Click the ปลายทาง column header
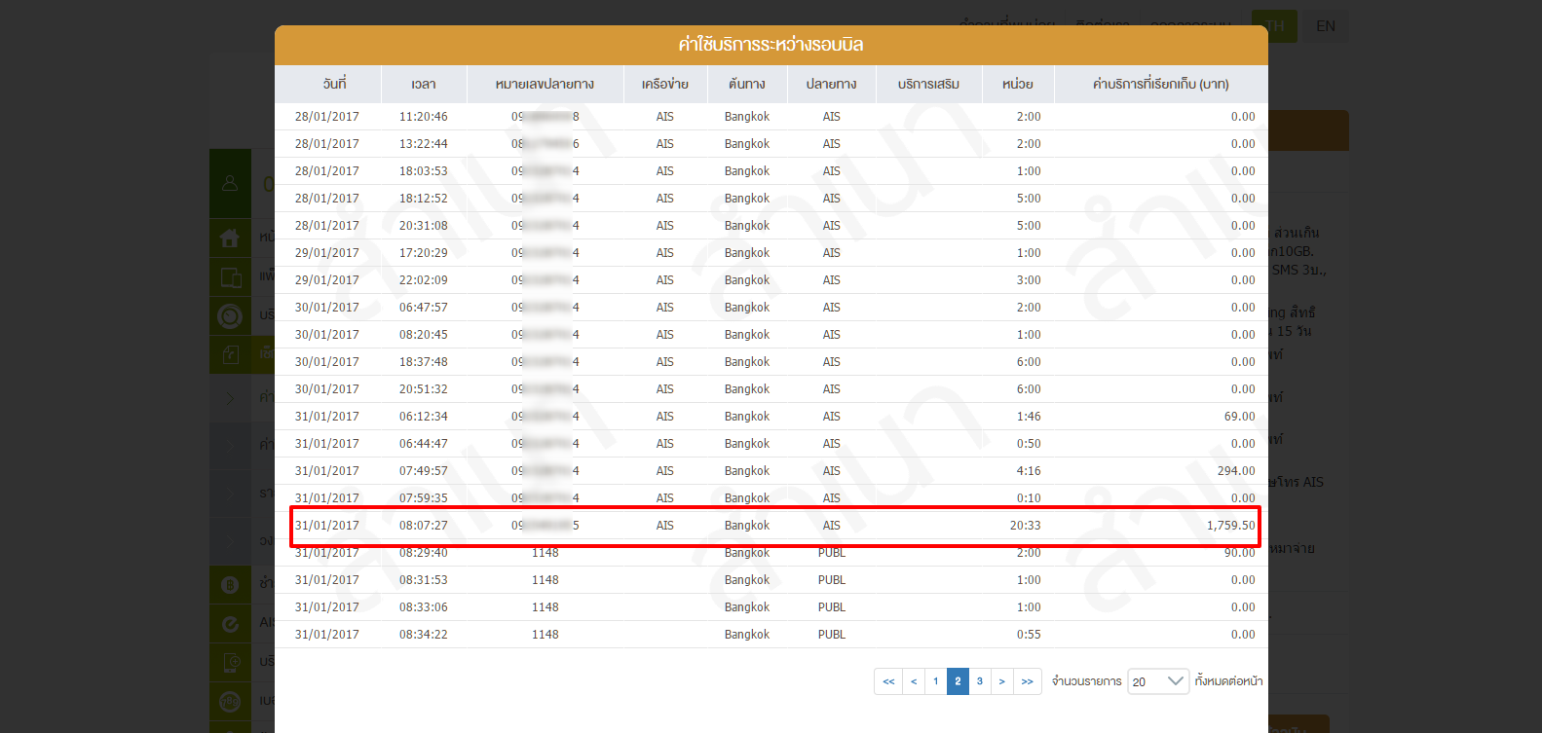 [831, 84]
